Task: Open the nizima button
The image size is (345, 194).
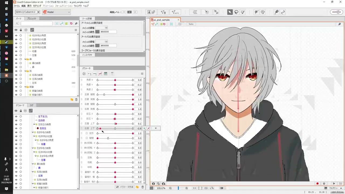Action: click(x=336, y=12)
